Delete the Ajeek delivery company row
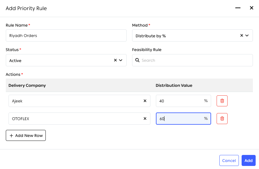259x169 pixels. 222,101
